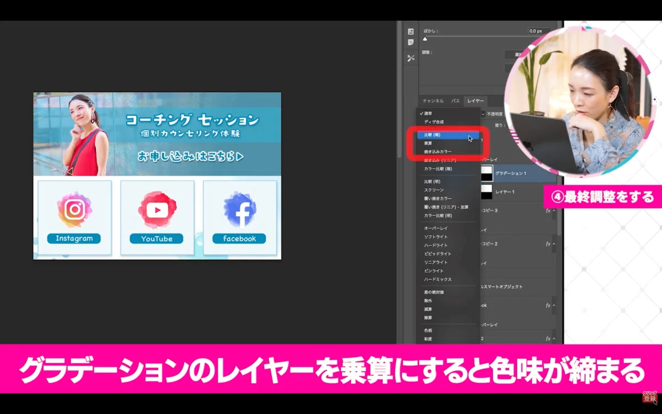Image resolution: width=662 pixels, height=414 pixels.
Task: Open the Properties panel icon in dock
Action: pos(410,32)
